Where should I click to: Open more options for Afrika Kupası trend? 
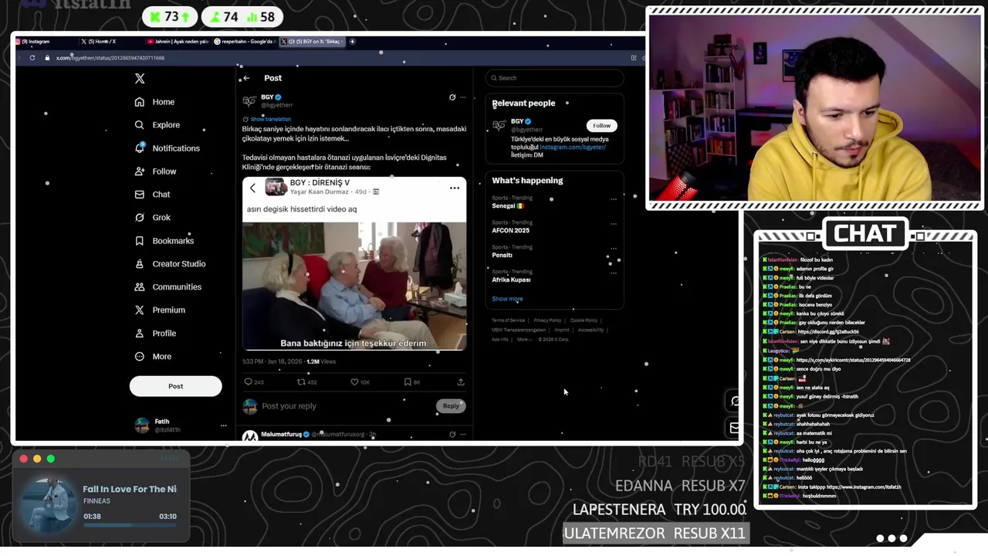click(x=614, y=273)
